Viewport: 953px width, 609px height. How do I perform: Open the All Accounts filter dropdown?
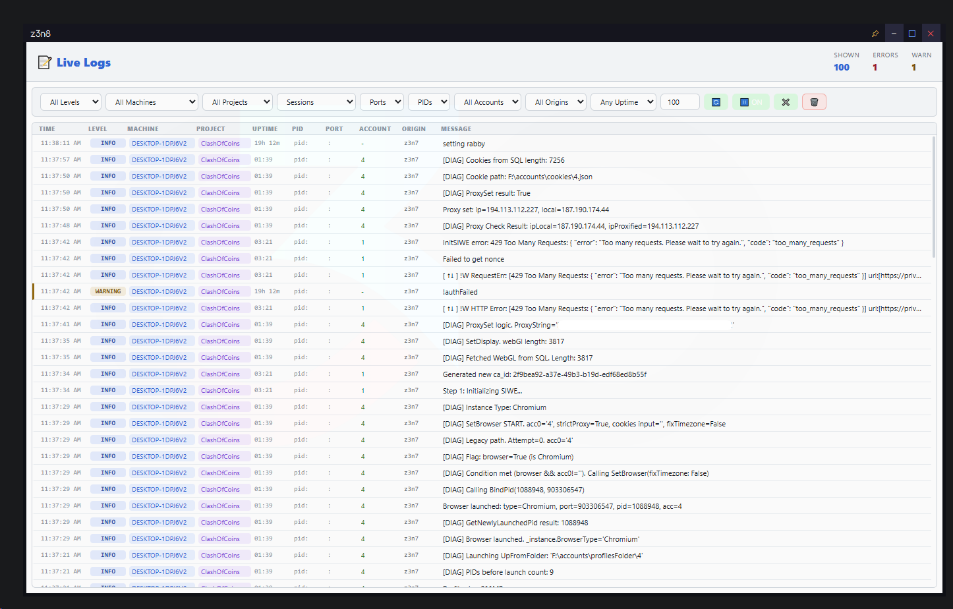pyautogui.click(x=488, y=102)
